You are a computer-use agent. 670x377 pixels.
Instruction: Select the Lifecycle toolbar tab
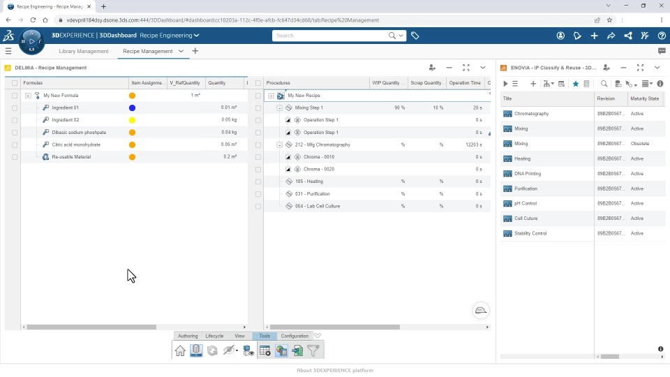point(214,336)
